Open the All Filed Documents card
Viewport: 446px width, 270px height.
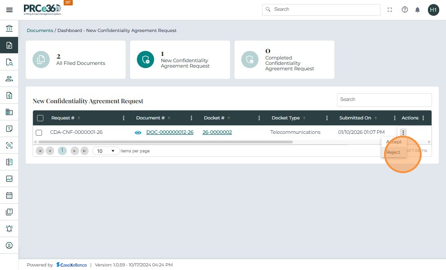[75, 59]
